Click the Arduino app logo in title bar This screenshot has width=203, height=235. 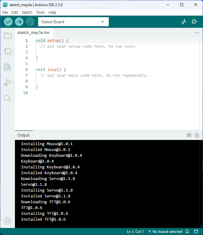(x=5, y=5)
